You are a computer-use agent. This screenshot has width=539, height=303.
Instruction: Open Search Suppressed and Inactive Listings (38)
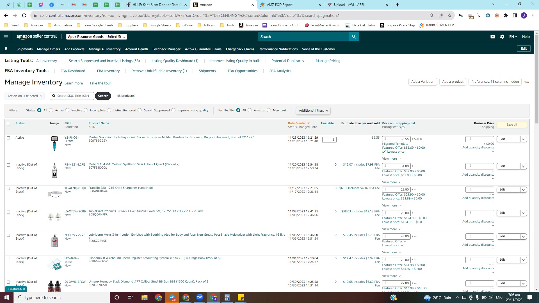[x=104, y=61]
